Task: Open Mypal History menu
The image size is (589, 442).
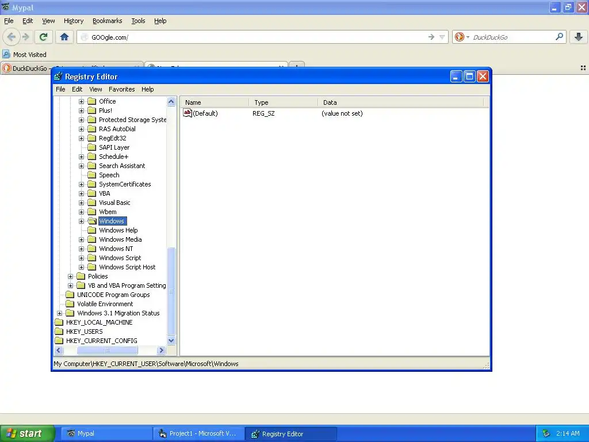Action: [74, 21]
